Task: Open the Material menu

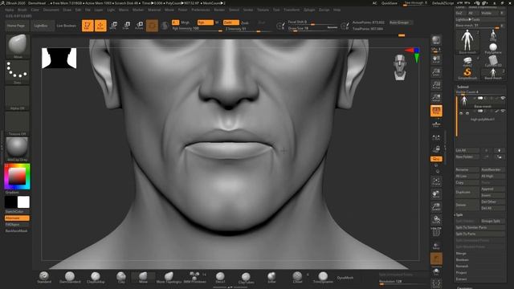Action: coord(154,10)
